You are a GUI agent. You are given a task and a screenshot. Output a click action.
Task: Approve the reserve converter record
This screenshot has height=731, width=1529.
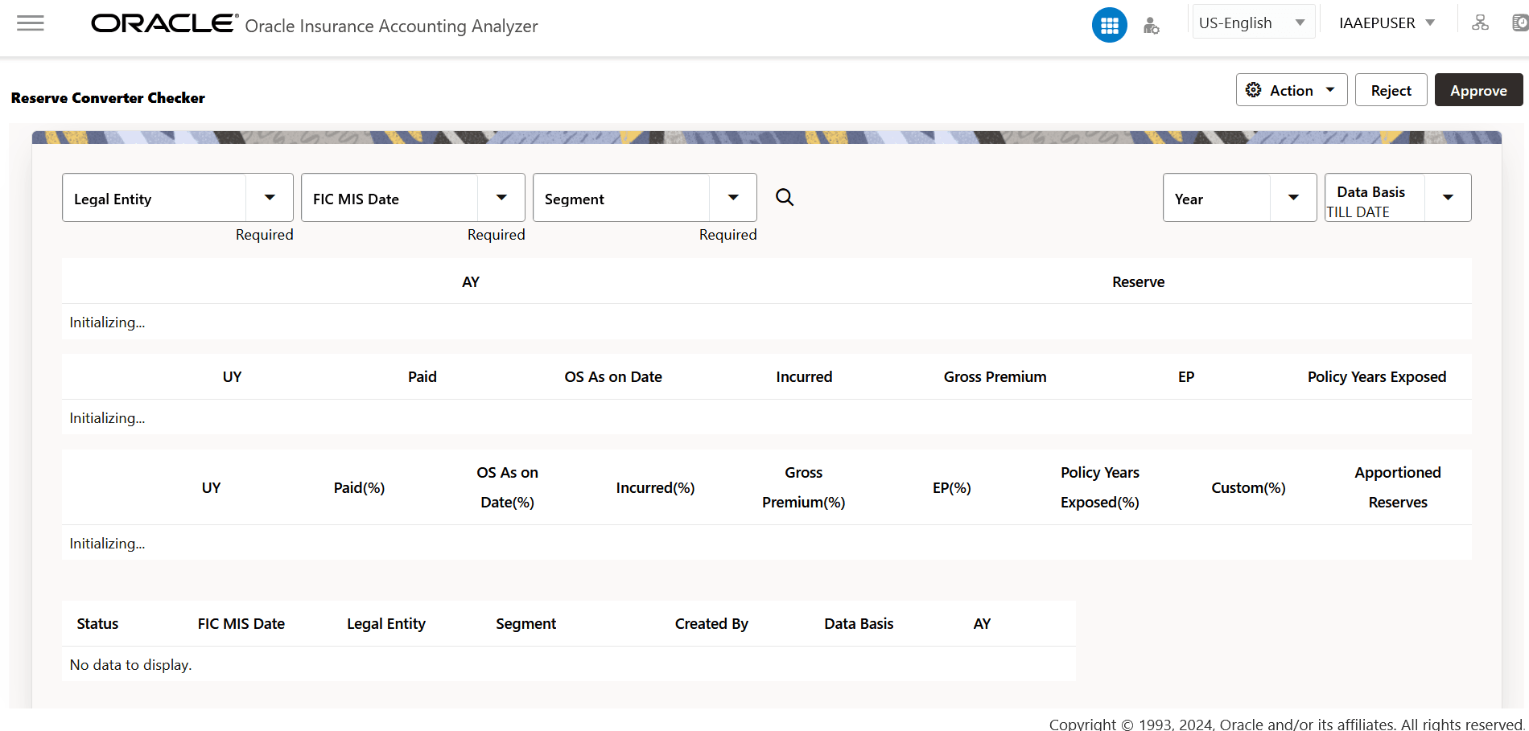1478,90
